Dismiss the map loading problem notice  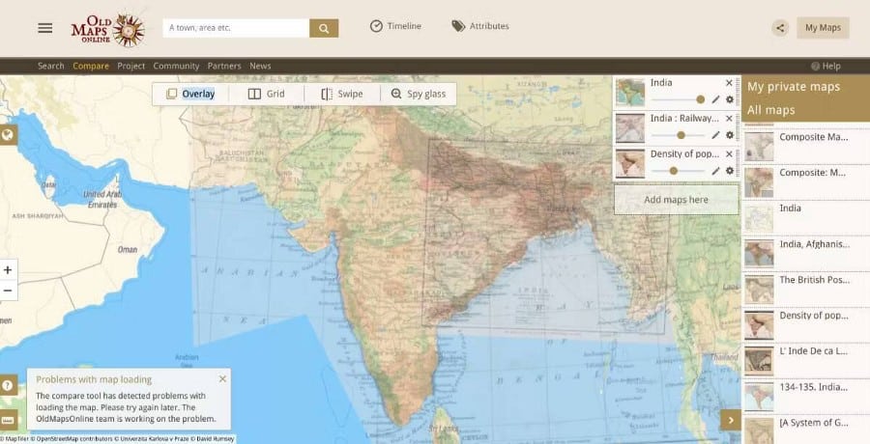[x=222, y=379]
